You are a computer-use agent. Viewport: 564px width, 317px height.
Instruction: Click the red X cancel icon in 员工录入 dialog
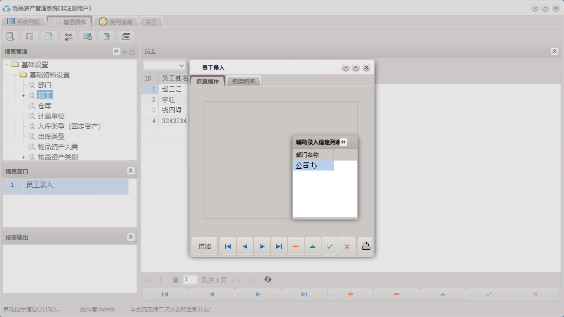coord(347,246)
